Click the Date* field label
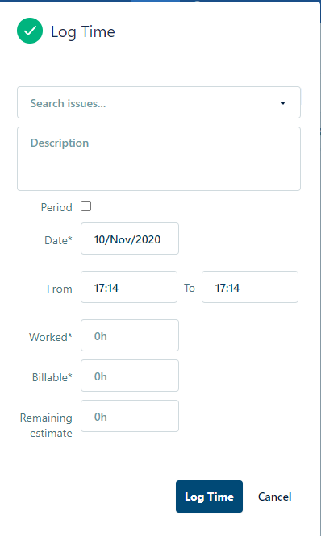This screenshot has height=536, width=321. pyautogui.click(x=58, y=240)
